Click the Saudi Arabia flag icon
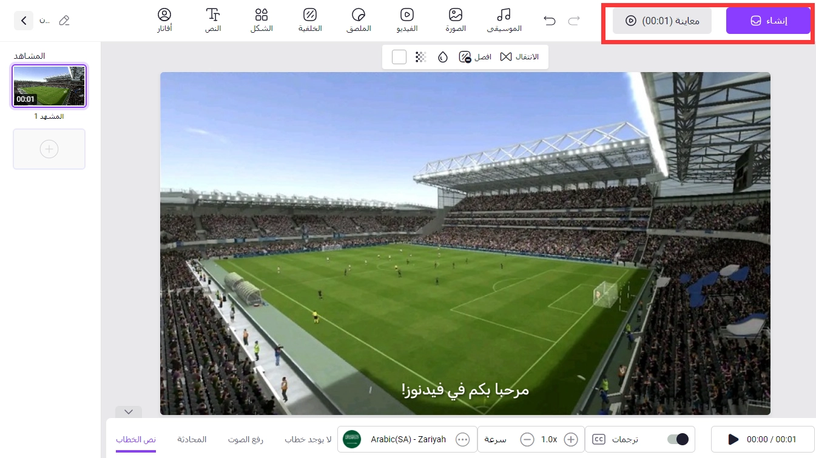The width and height of the screenshot is (816, 458). pyautogui.click(x=351, y=439)
